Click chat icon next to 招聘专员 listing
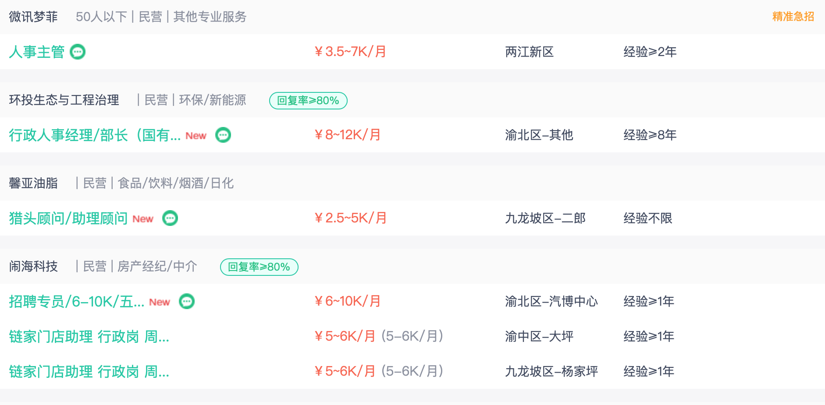Viewport: 825px width, 405px height. (x=187, y=301)
